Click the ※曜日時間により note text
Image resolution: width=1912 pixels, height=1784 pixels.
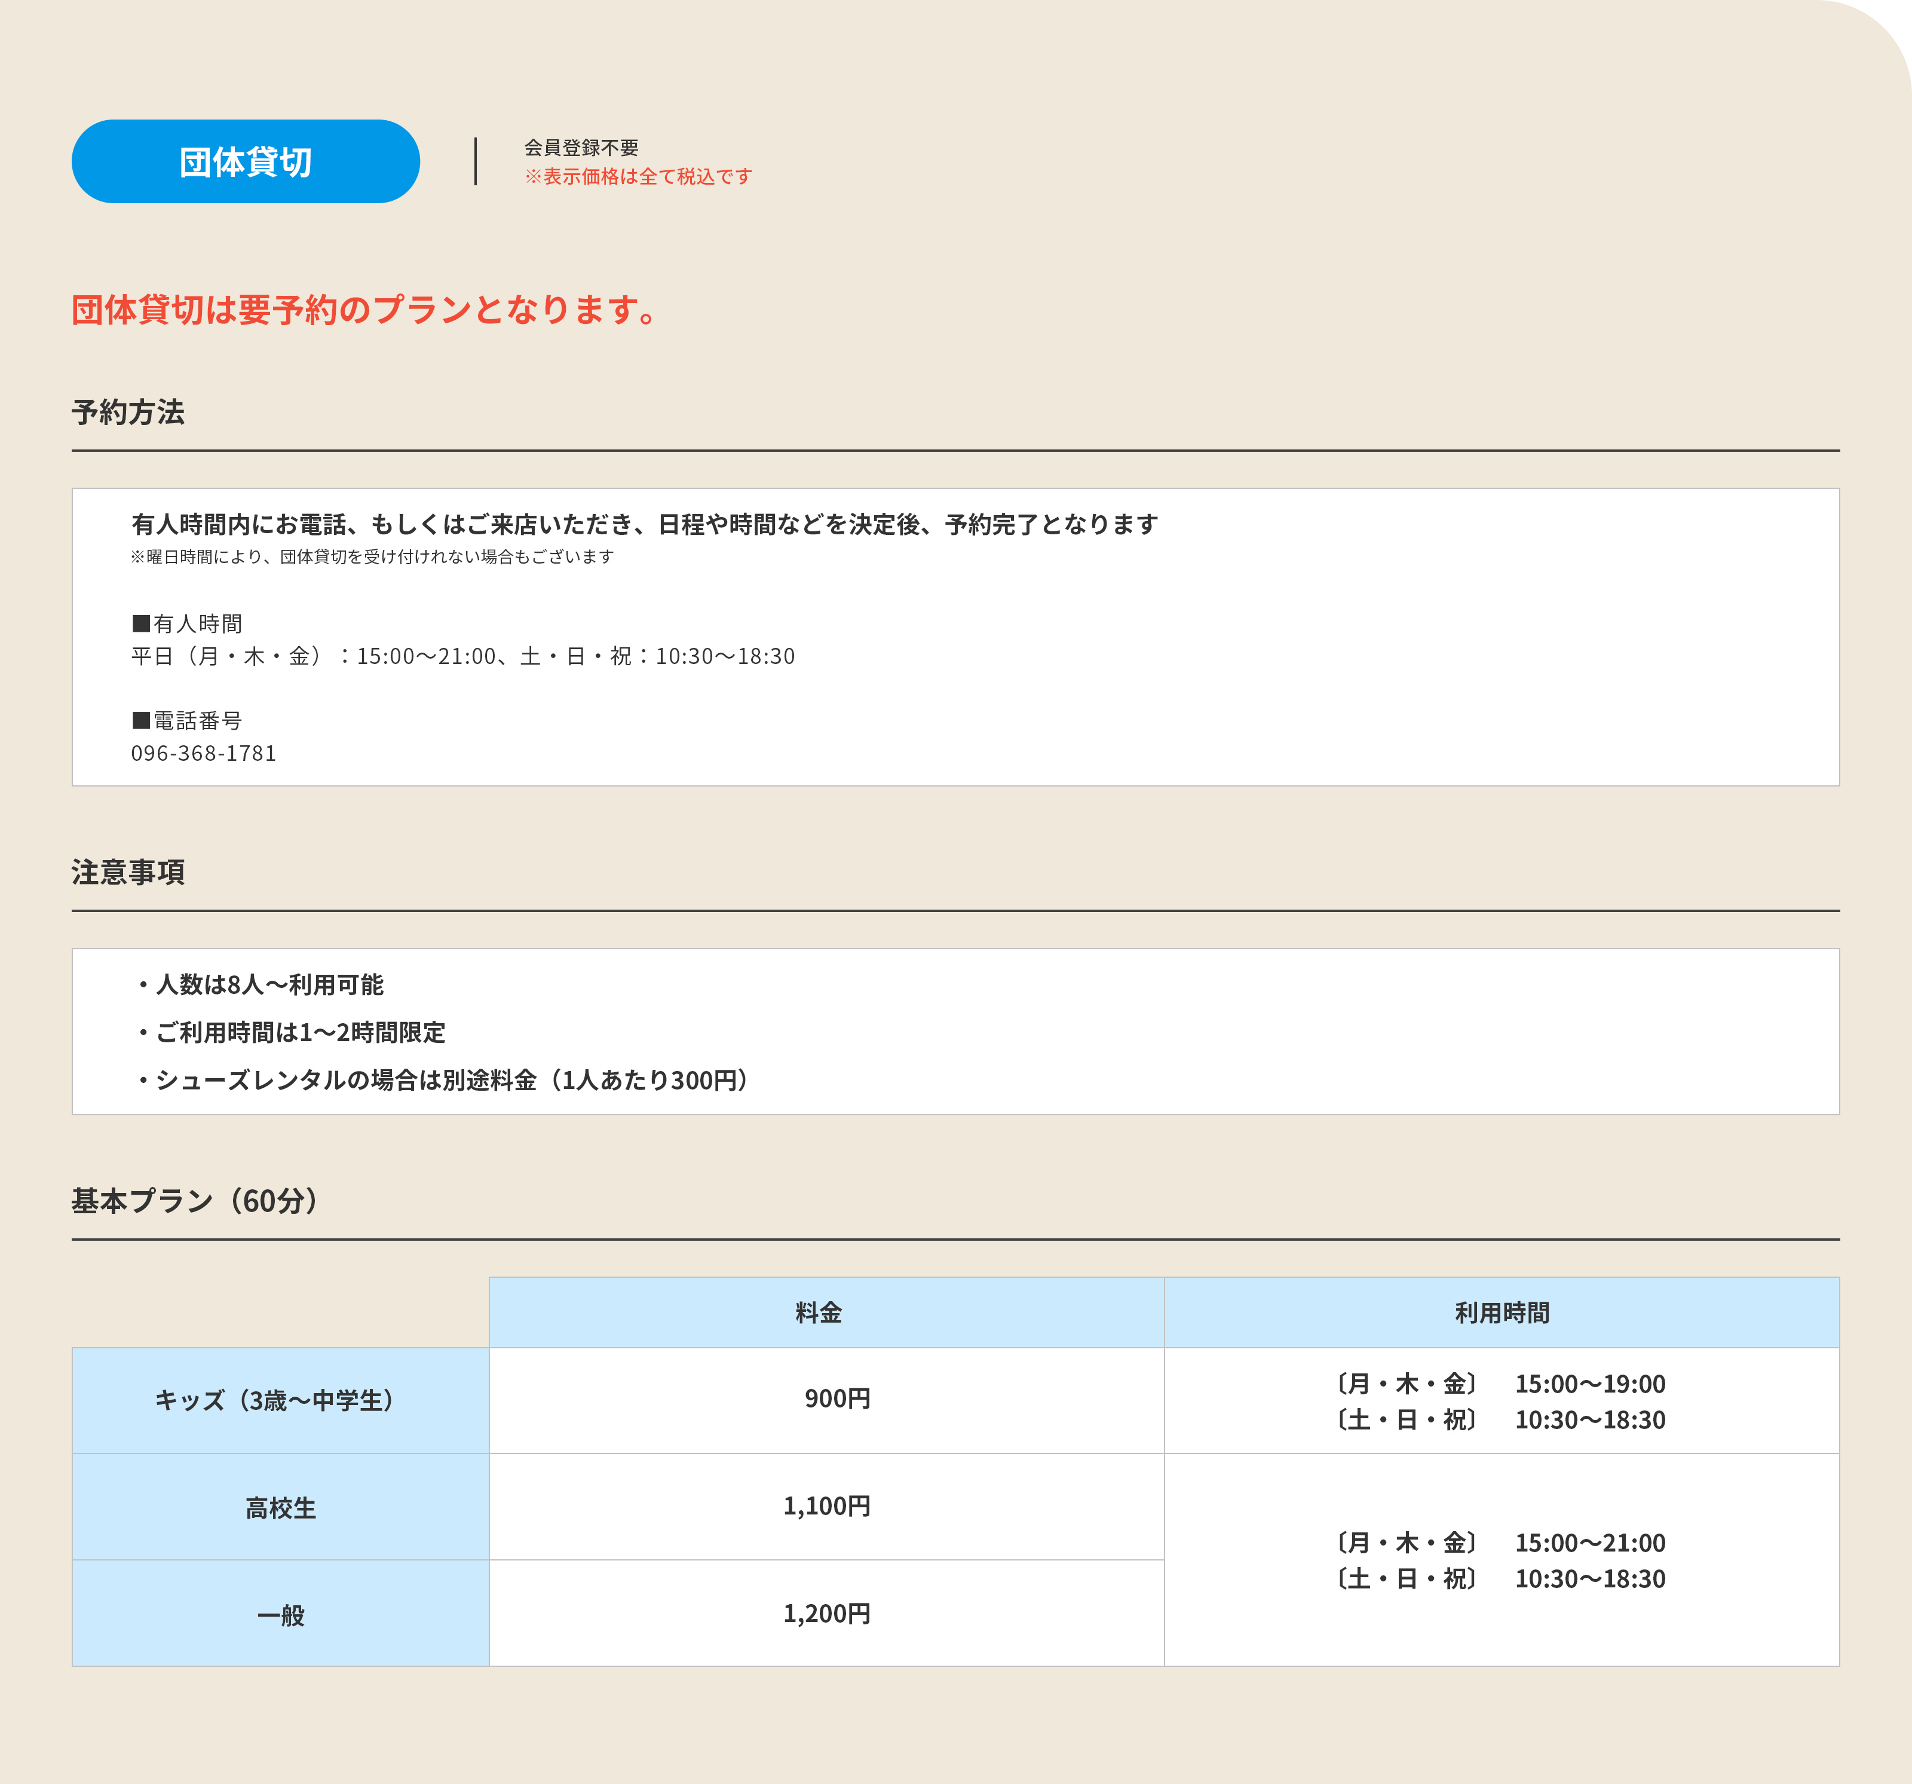[372, 557]
